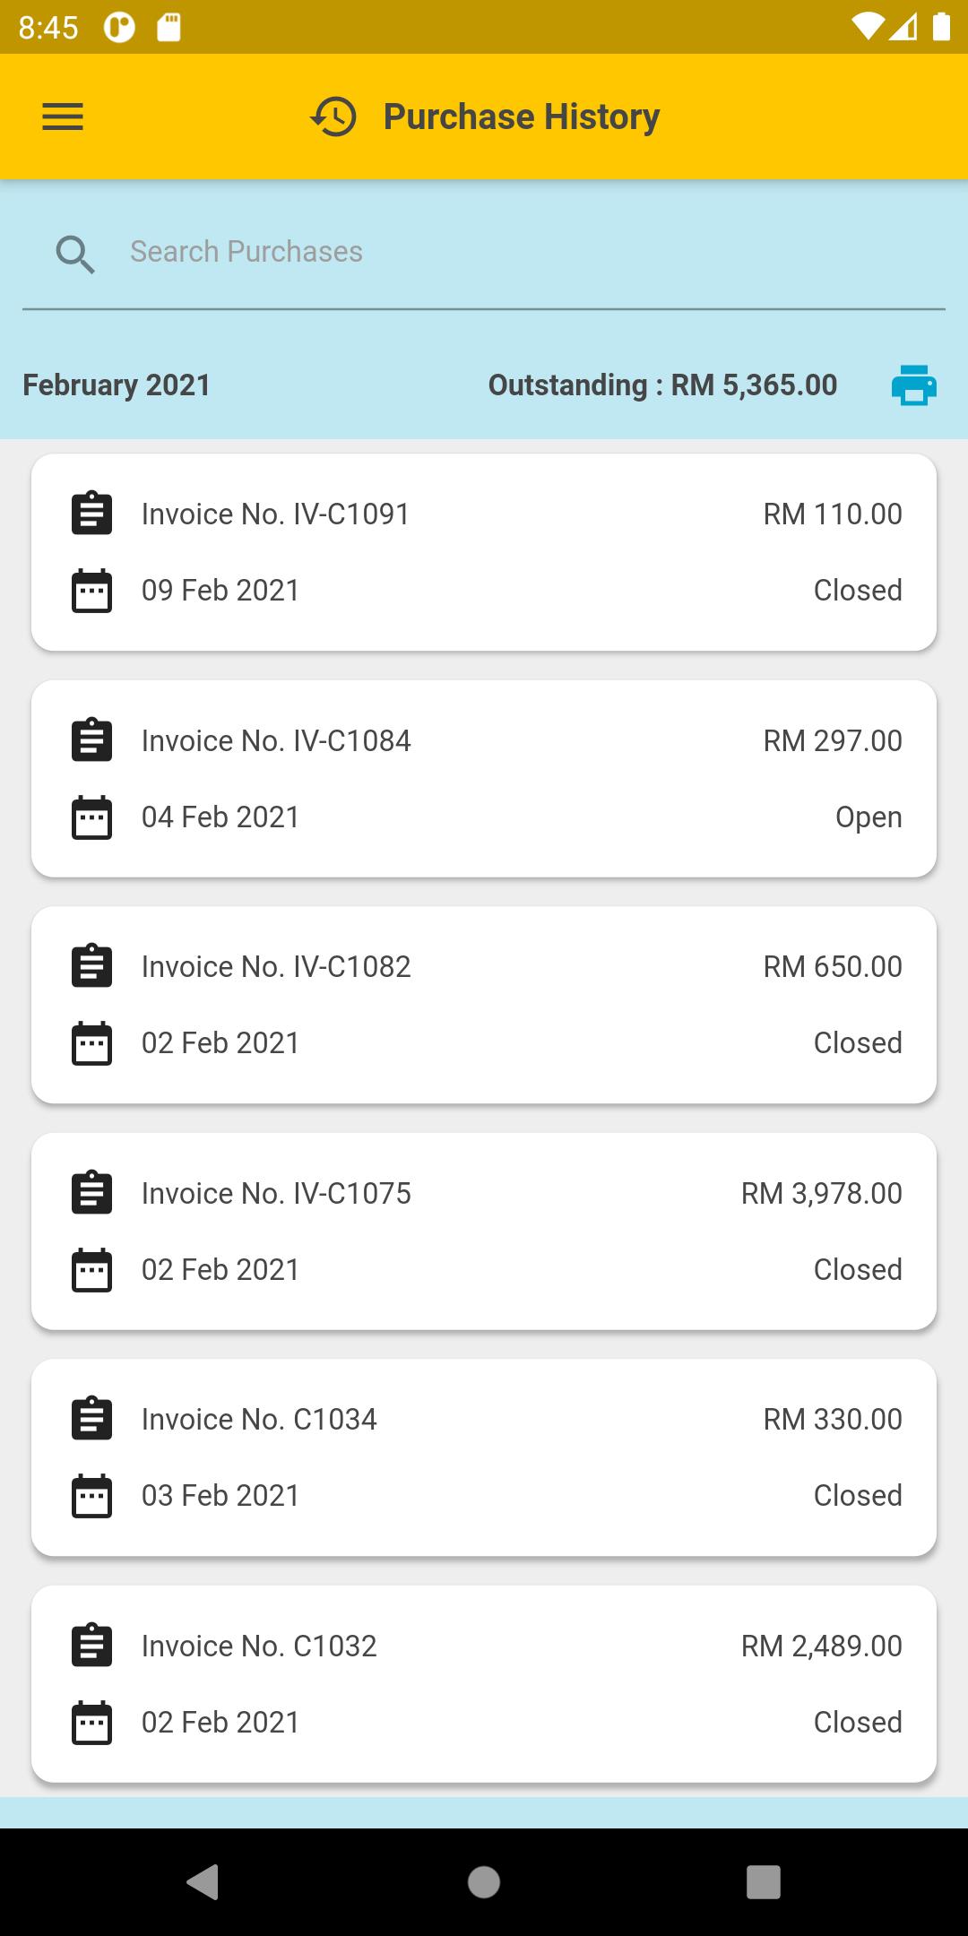
Task: Tap clipboard icon for Invoice C1034
Action: tap(91, 1419)
